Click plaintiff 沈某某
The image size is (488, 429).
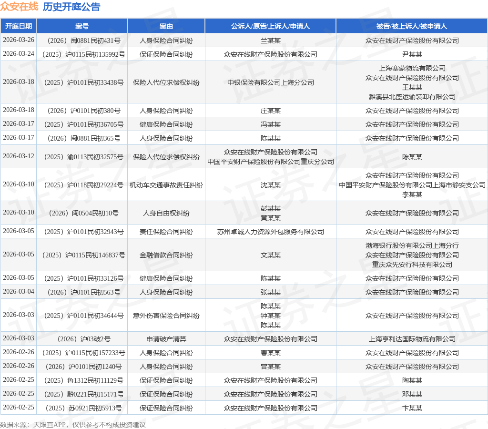click(271, 185)
